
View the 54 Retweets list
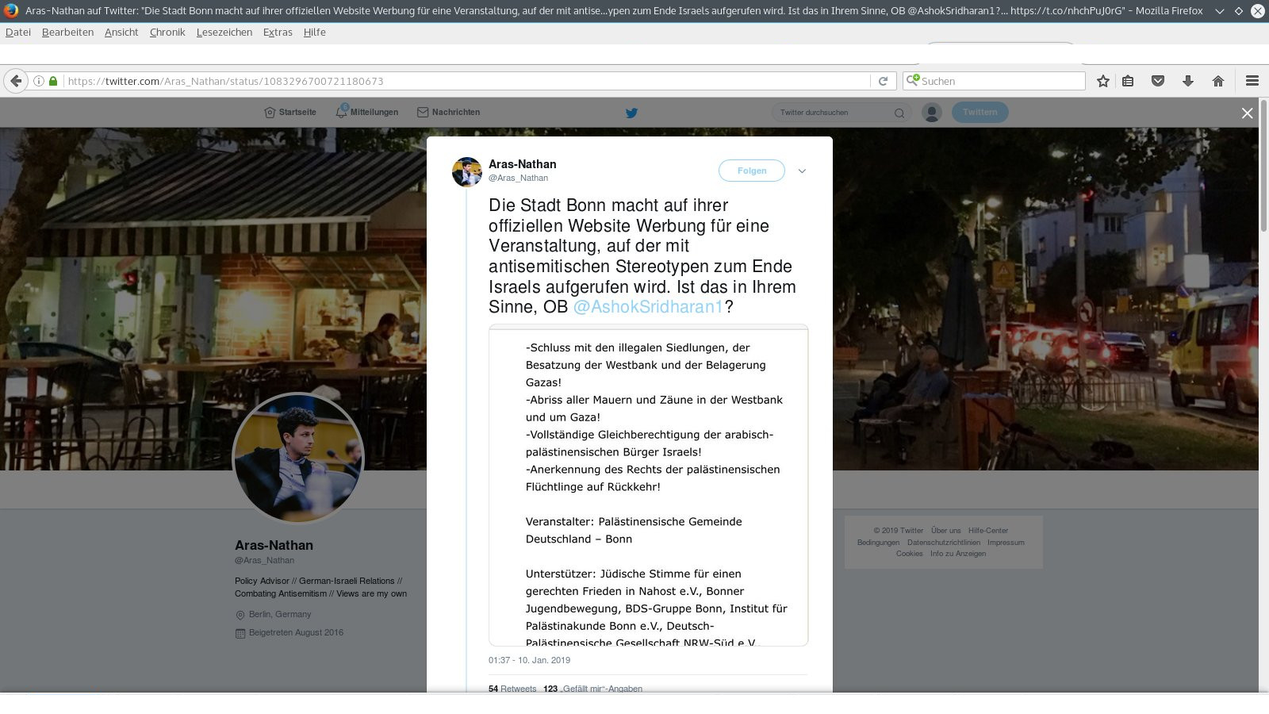512,689
